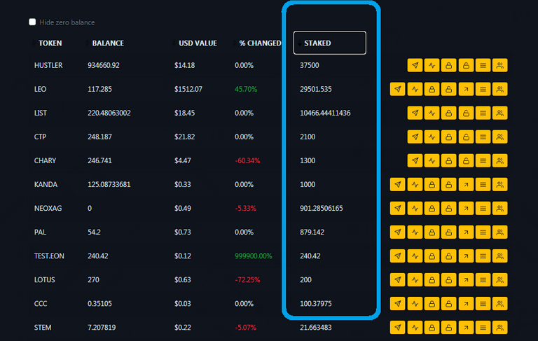Click the list menu icon for HUSTLER

coord(483,65)
